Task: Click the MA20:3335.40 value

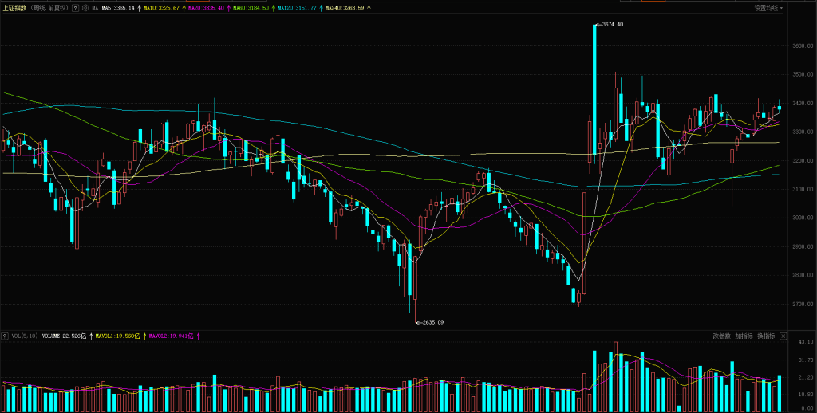Action: point(207,8)
